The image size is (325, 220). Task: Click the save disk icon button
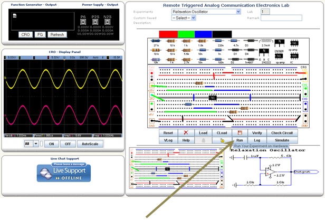240,133
